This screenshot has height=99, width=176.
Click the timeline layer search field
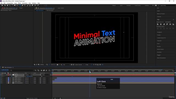22,70
